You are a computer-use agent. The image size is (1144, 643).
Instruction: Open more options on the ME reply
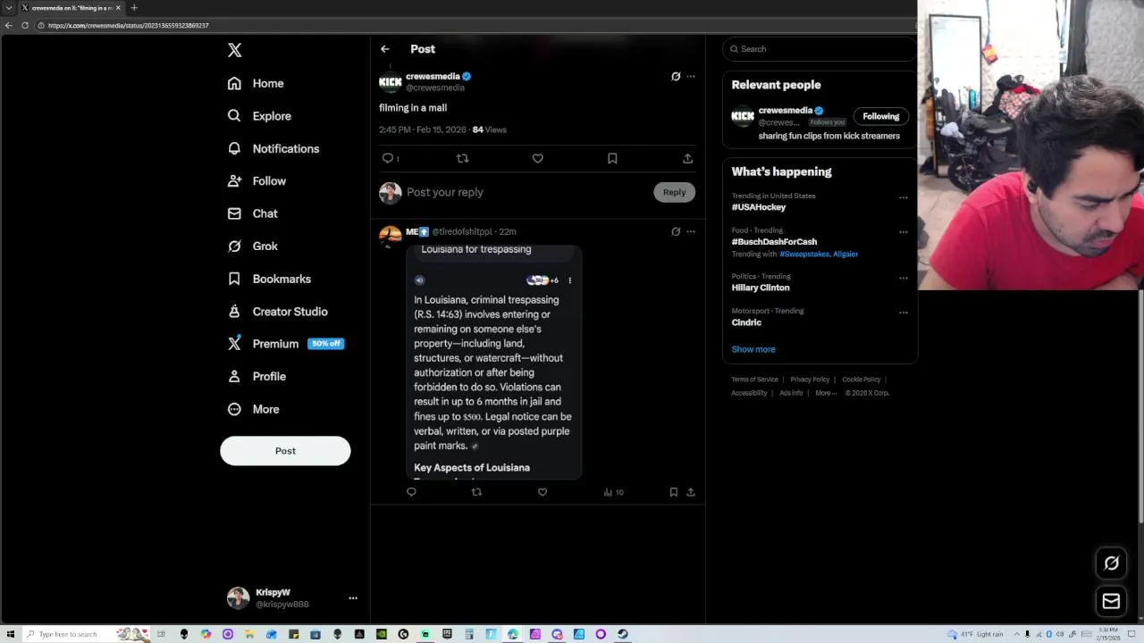691,231
